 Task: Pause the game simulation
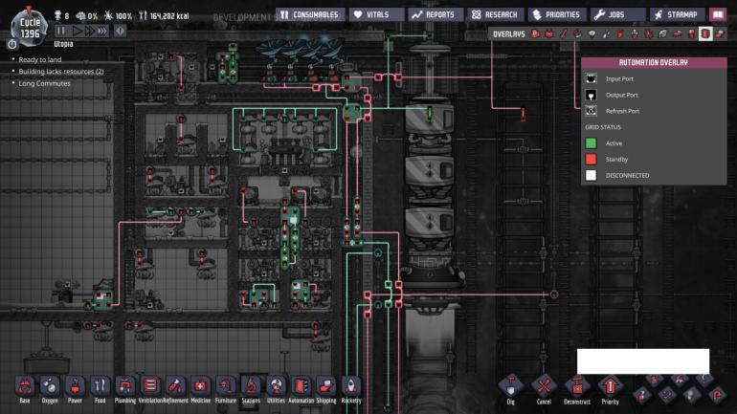pyautogui.click(x=61, y=32)
